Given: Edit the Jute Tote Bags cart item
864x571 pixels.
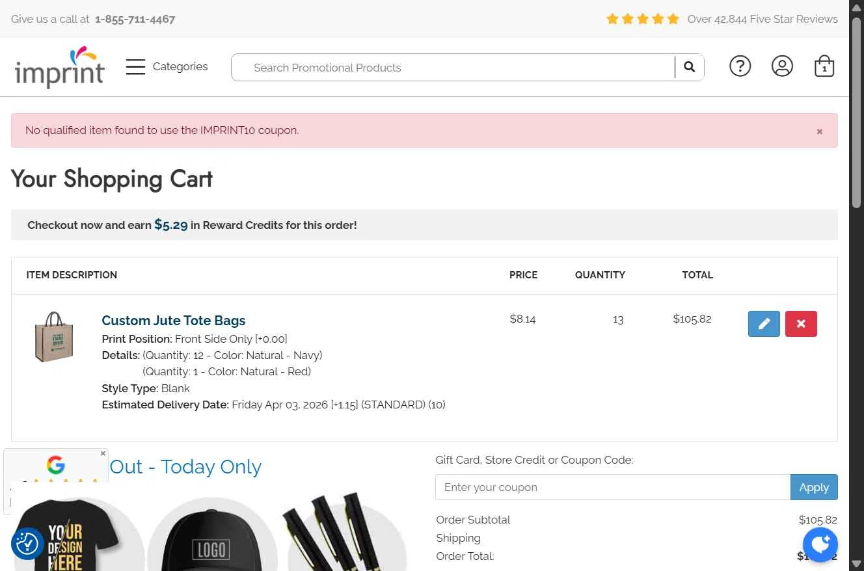Looking at the screenshot, I should click(x=764, y=324).
